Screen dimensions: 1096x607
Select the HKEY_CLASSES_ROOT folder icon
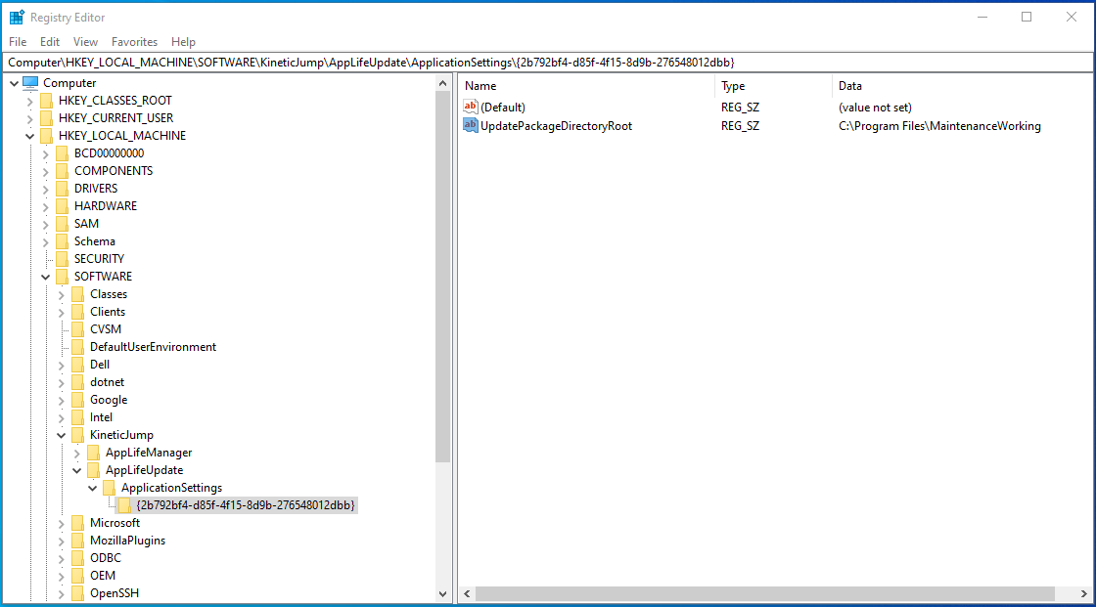(x=46, y=101)
